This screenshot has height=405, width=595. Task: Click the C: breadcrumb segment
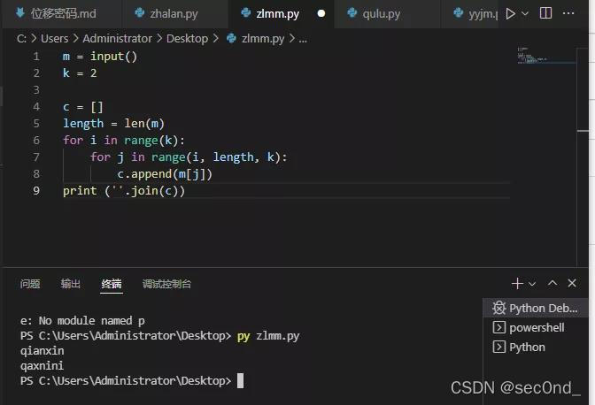coord(21,39)
